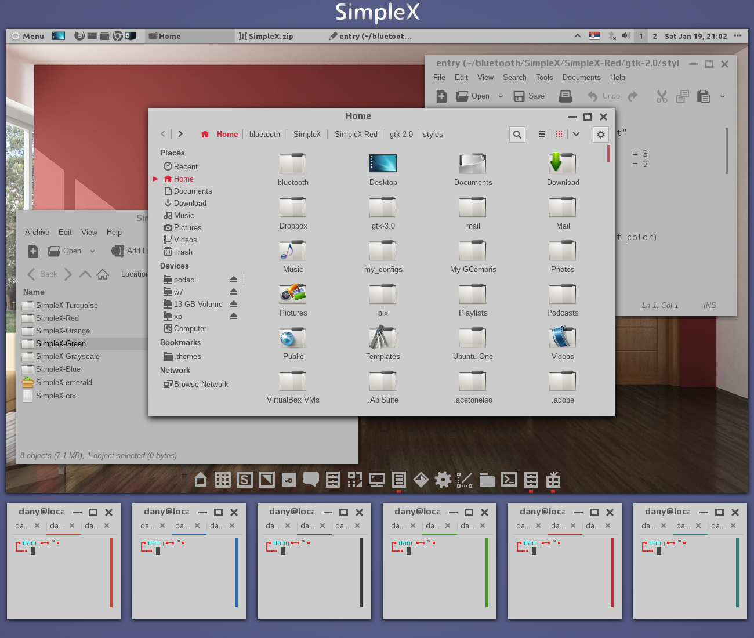Image resolution: width=754 pixels, height=638 pixels.
Task: Open Documents menu in text editor
Action: click(581, 78)
